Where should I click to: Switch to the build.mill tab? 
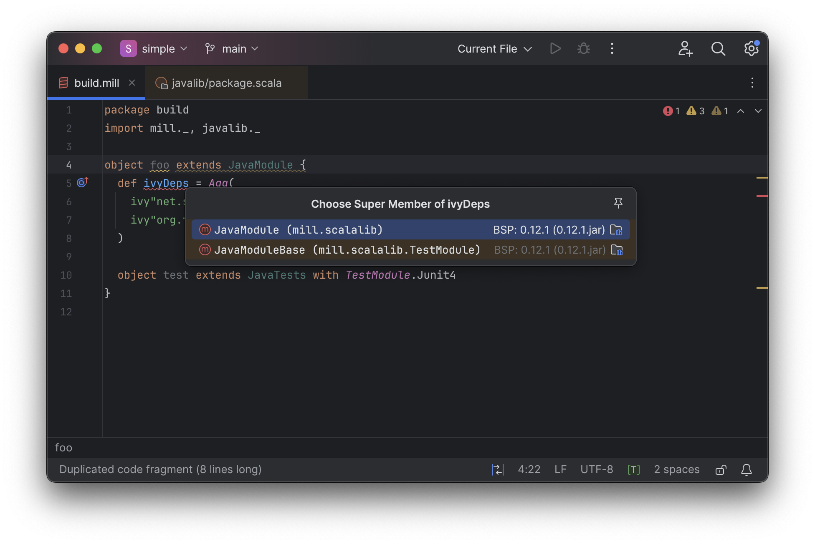click(96, 83)
